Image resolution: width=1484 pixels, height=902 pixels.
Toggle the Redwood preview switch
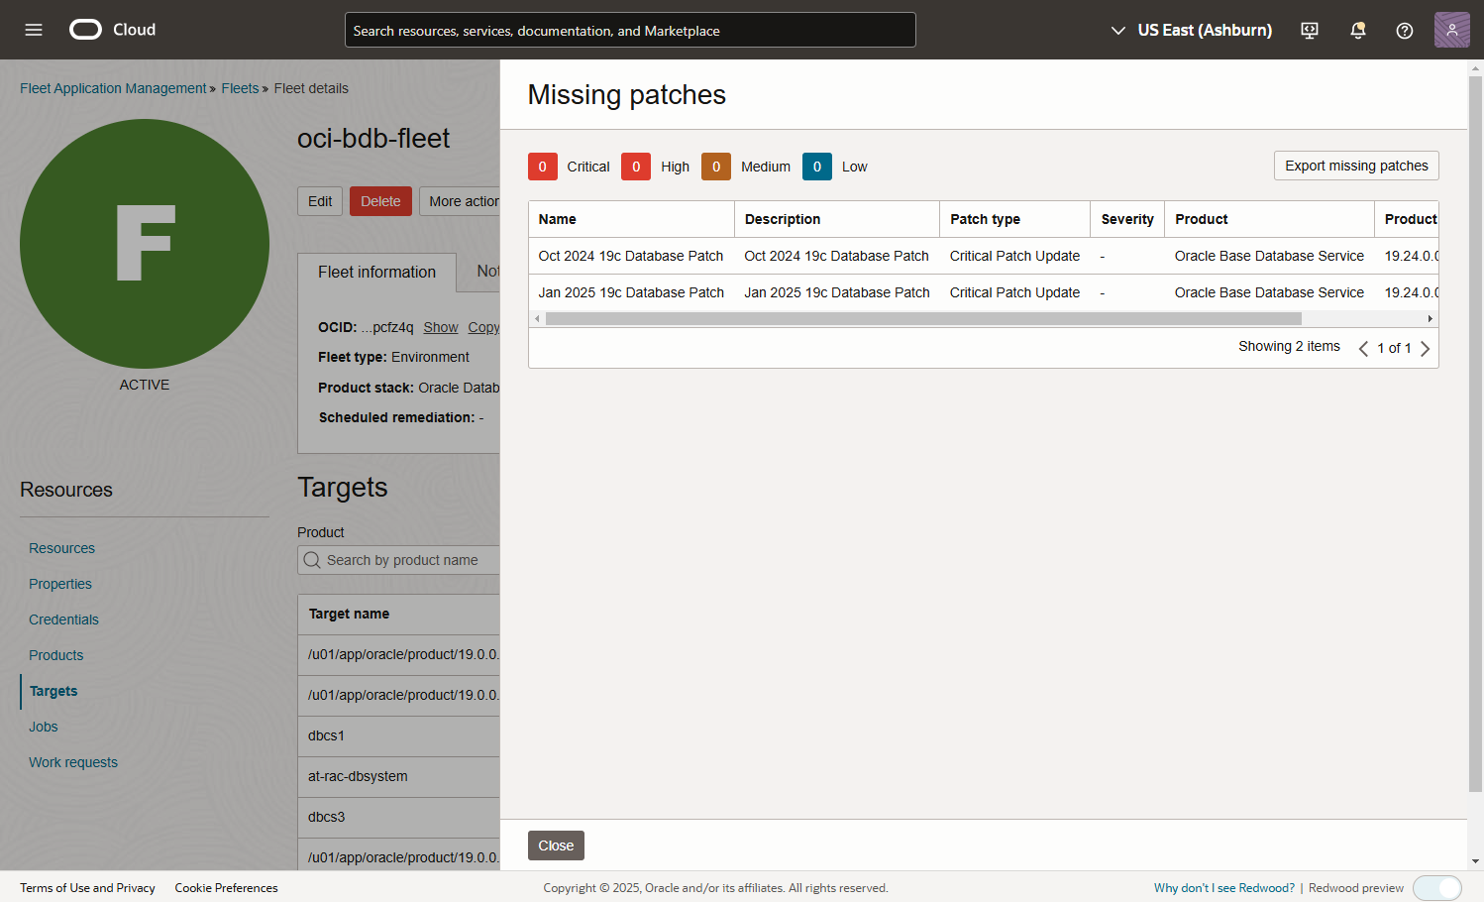coord(1437,888)
